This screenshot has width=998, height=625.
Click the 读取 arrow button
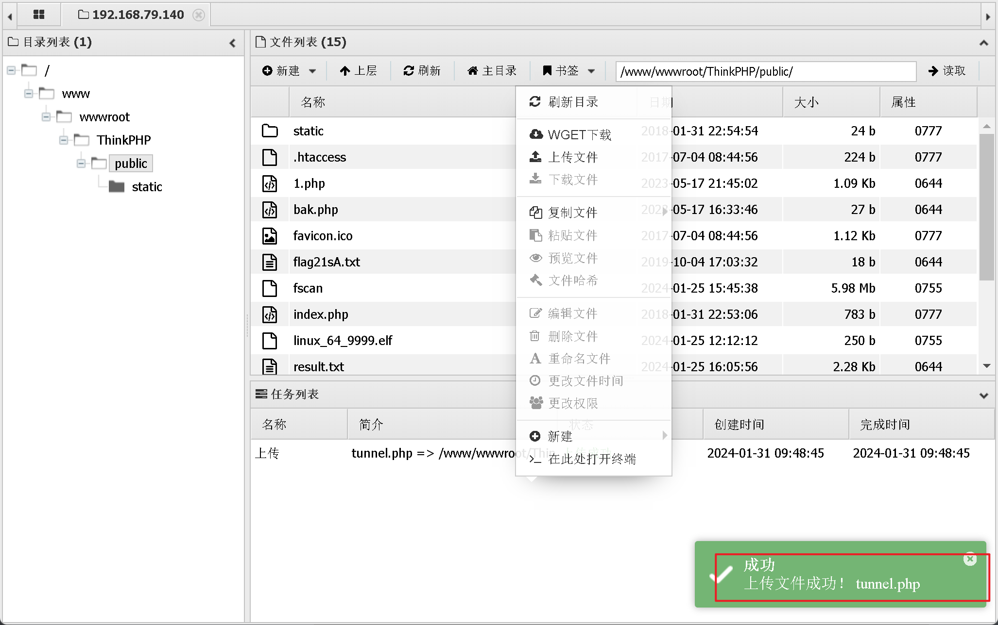pos(946,71)
